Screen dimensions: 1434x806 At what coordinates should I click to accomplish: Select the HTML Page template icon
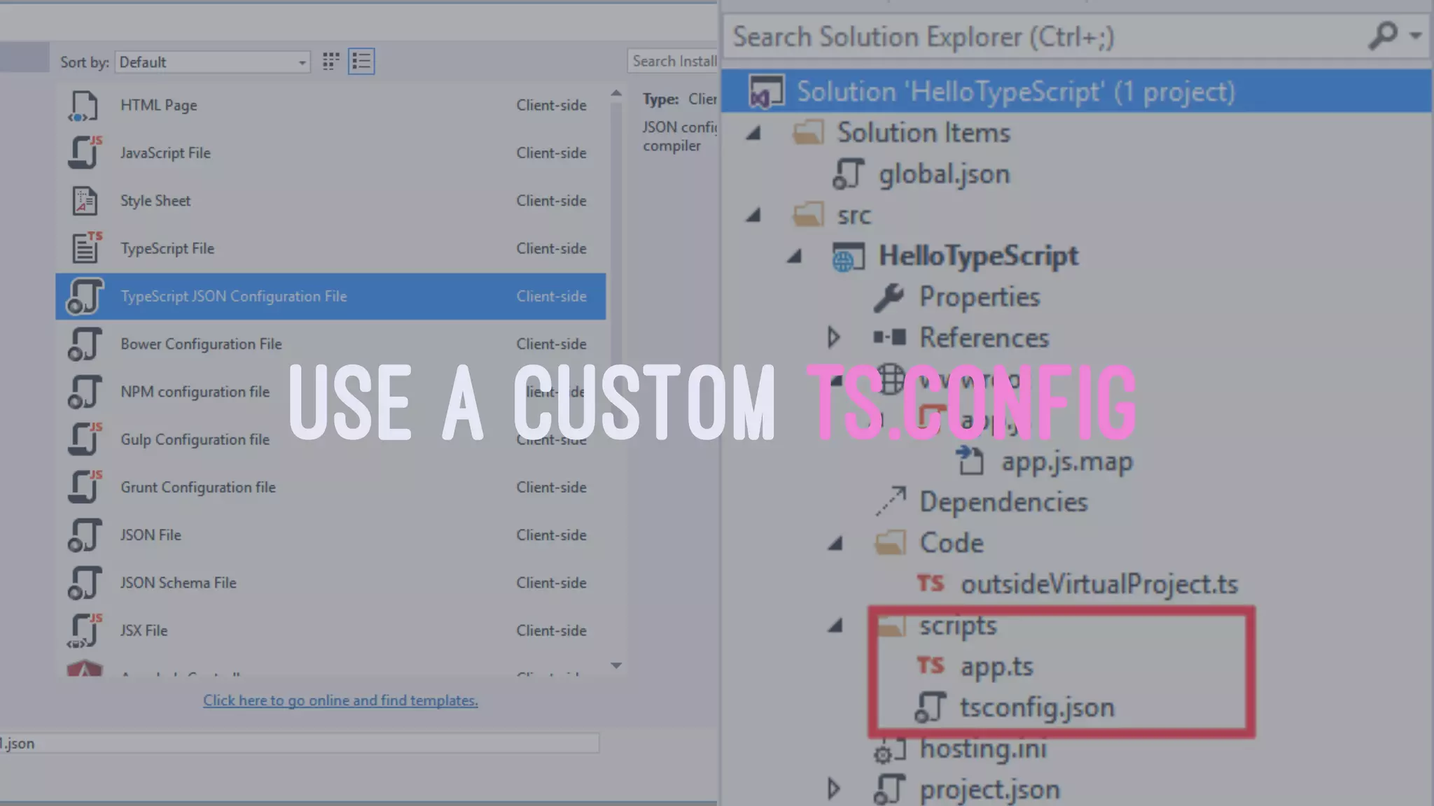tap(84, 106)
